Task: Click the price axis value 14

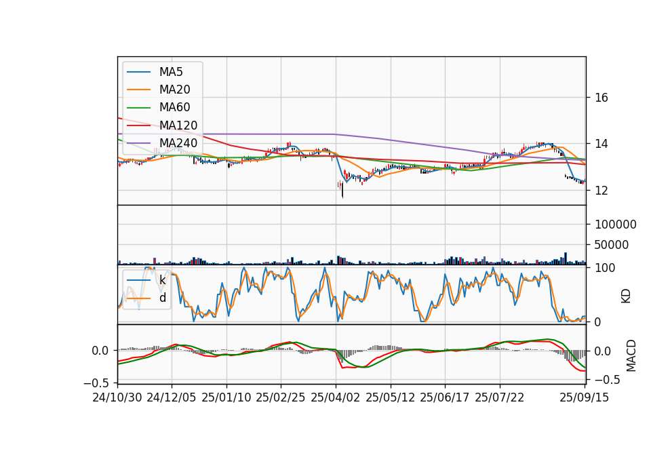Action: coord(601,144)
